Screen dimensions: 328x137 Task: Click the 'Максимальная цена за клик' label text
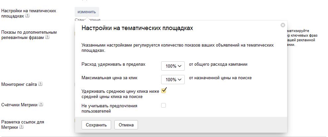point(109,78)
